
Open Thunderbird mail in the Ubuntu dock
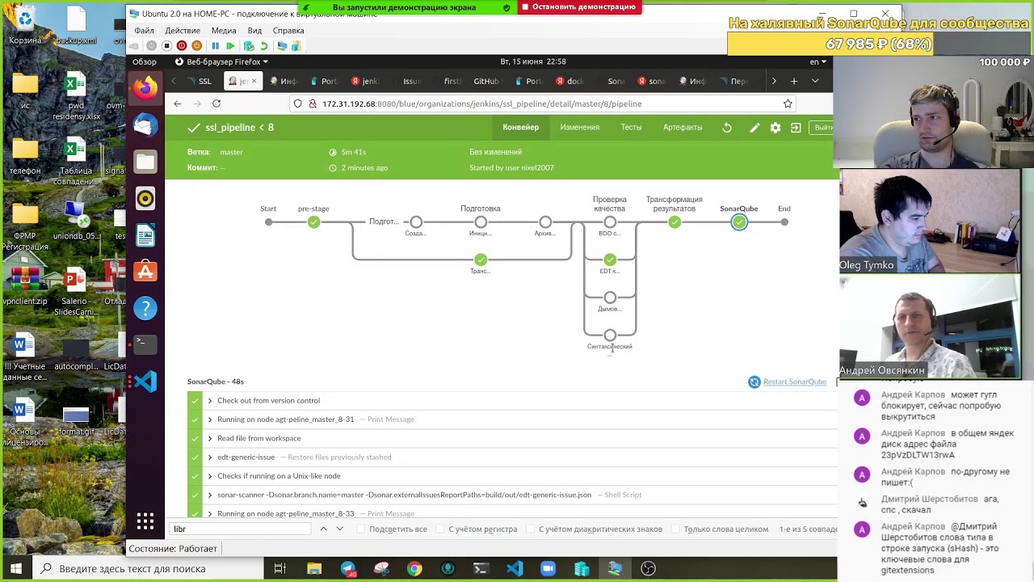point(145,124)
